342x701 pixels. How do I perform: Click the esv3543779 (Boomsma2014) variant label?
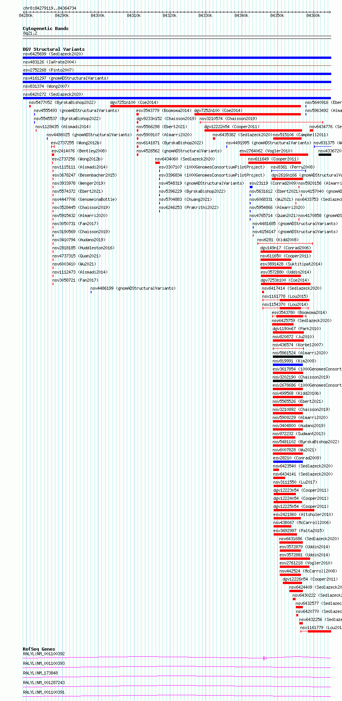click(164, 110)
